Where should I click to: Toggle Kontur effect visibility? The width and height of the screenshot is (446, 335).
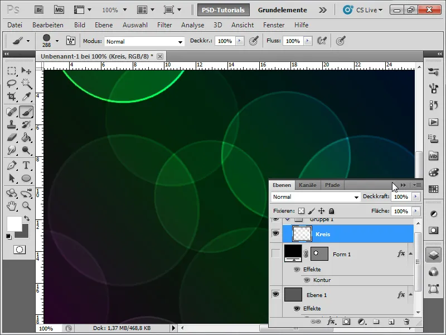(x=307, y=280)
